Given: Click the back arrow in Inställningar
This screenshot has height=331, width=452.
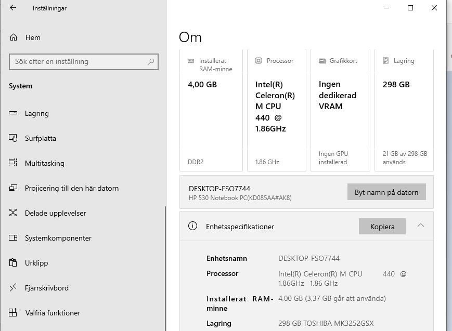Looking at the screenshot, I should pyautogui.click(x=13, y=8).
